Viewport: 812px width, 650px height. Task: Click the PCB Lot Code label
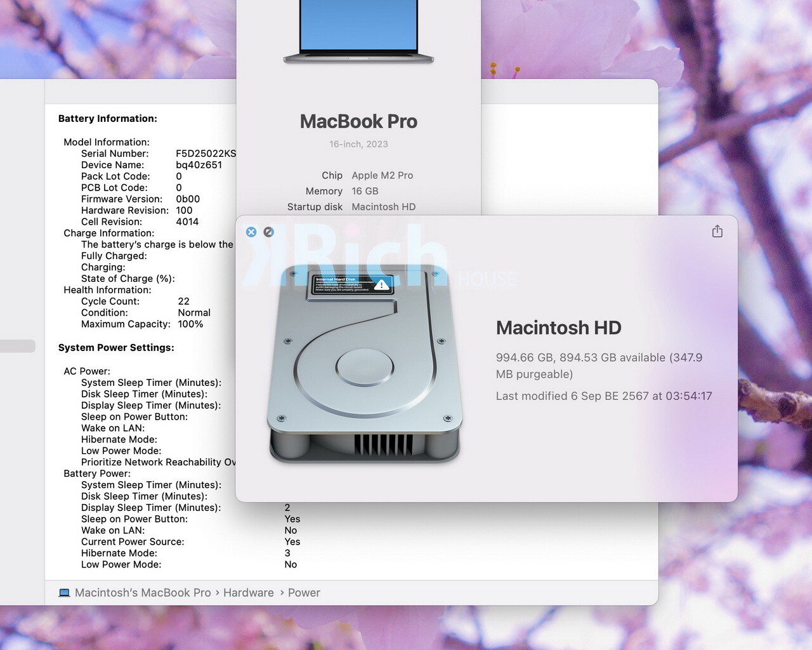(114, 188)
